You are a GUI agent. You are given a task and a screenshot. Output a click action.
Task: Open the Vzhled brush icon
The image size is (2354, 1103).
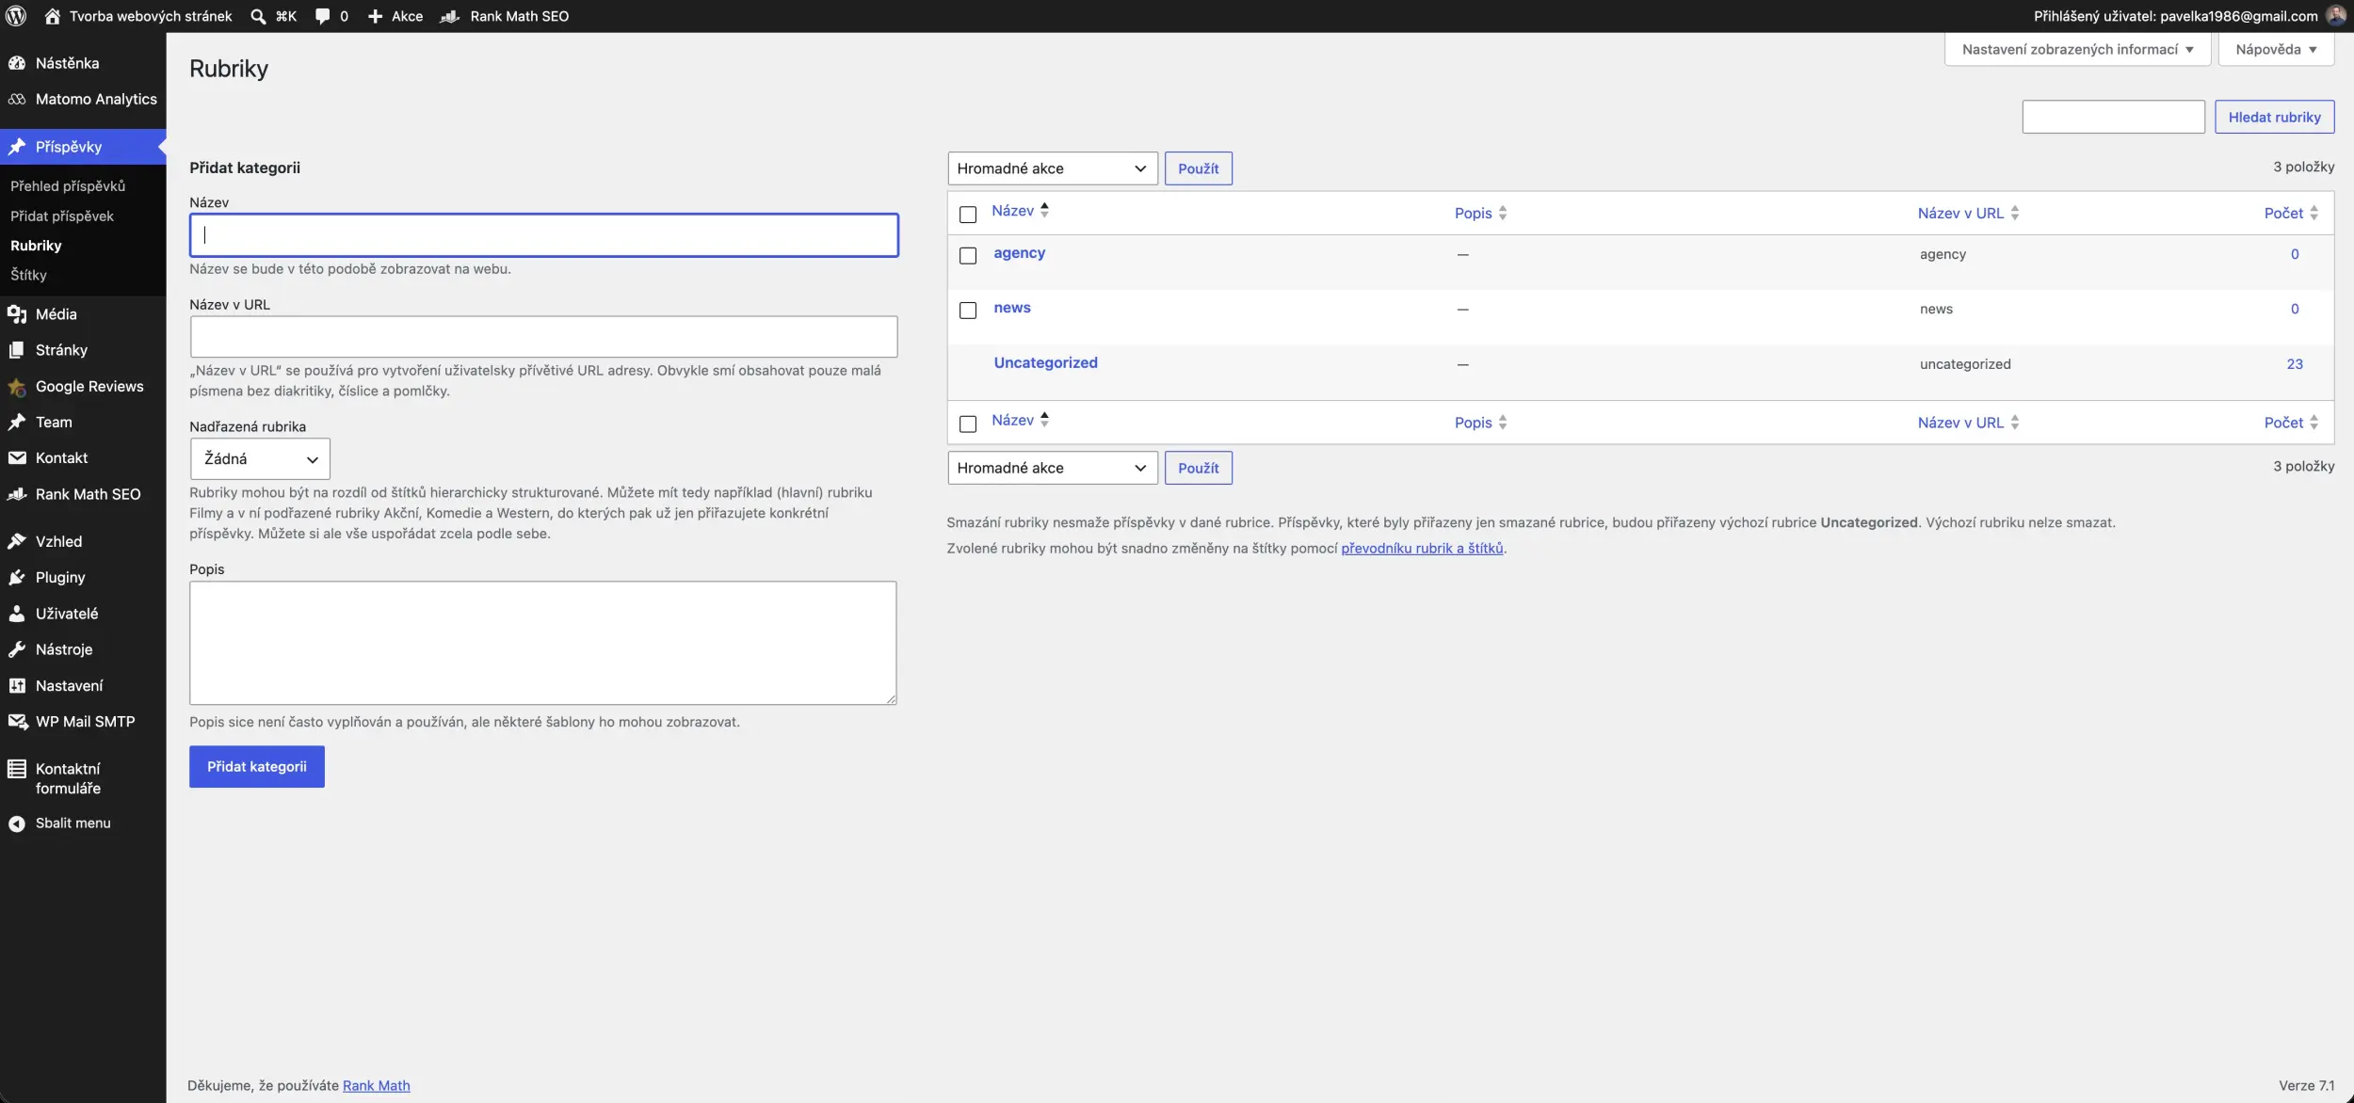tap(17, 541)
